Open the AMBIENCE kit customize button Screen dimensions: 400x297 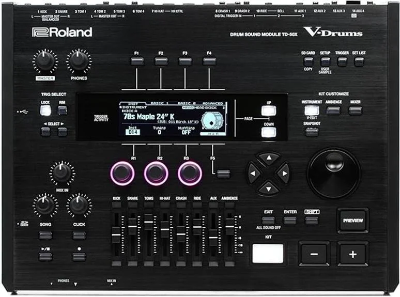[x=333, y=111]
